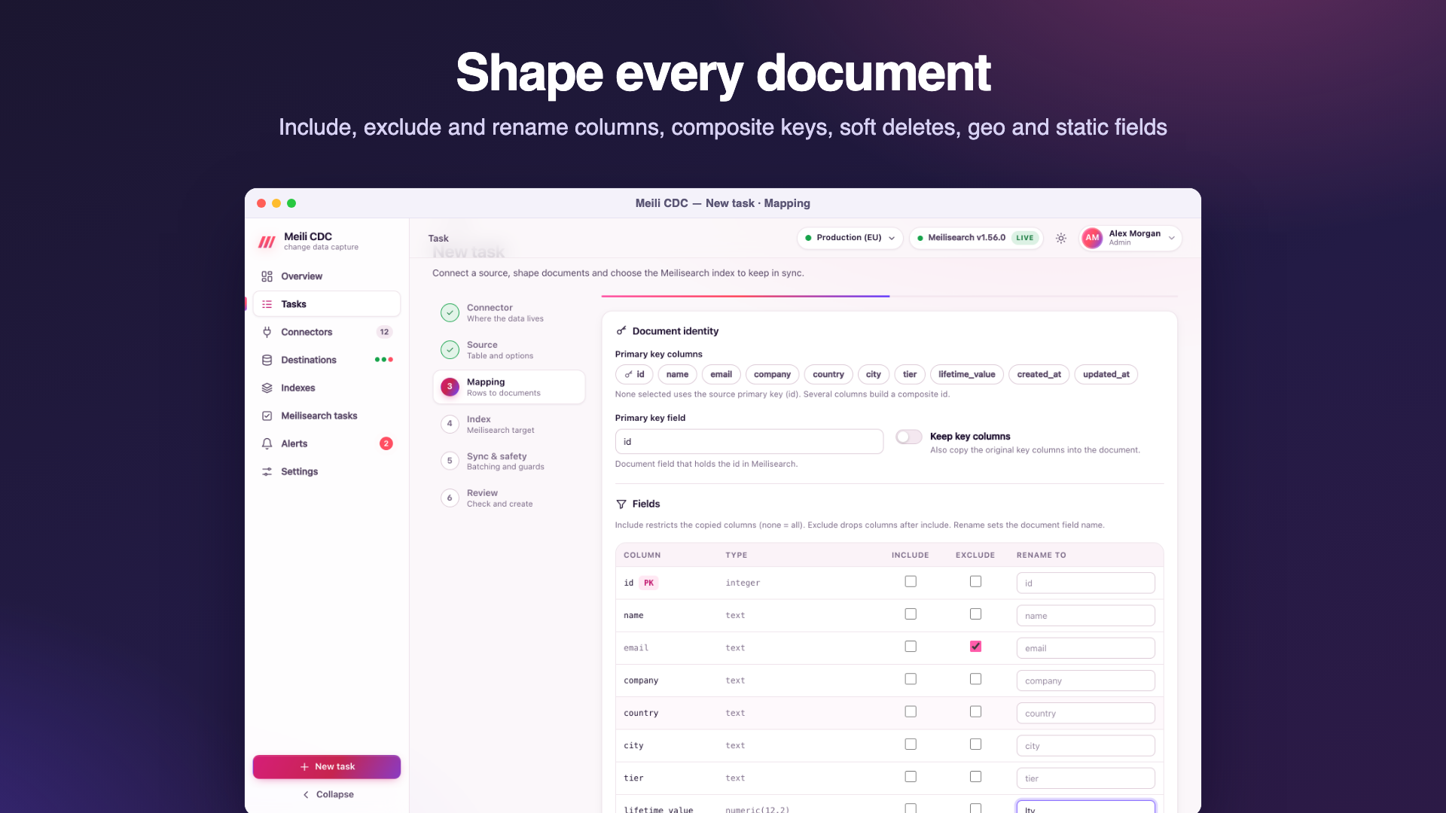
Task: Click the New task button
Action: pyautogui.click(x=327, y=766)
